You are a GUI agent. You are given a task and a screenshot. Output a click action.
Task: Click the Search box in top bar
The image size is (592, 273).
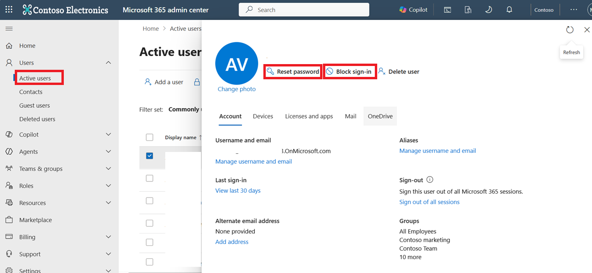304,9
